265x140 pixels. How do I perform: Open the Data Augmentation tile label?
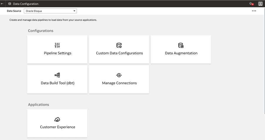pos(181,53)
